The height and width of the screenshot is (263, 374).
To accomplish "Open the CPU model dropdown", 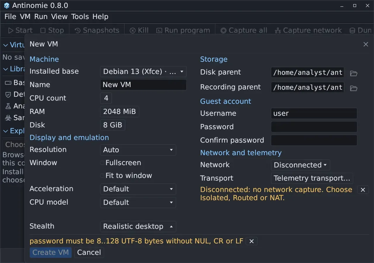I will 138,203.
